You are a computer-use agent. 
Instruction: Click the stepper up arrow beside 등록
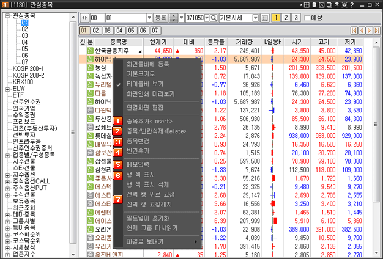[x=173, y=16]
